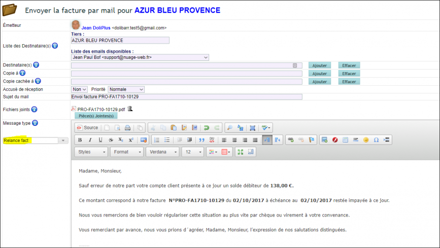440x248 pixels.
Task: Click the Insert Page Break icon
Action: [386, 139]
